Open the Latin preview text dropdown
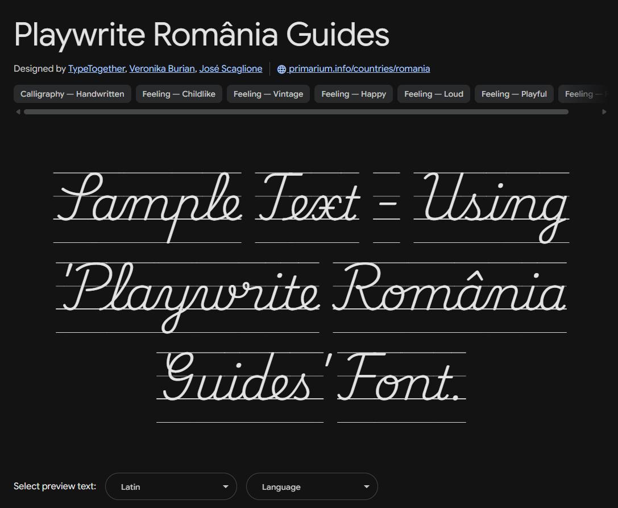 171,487
